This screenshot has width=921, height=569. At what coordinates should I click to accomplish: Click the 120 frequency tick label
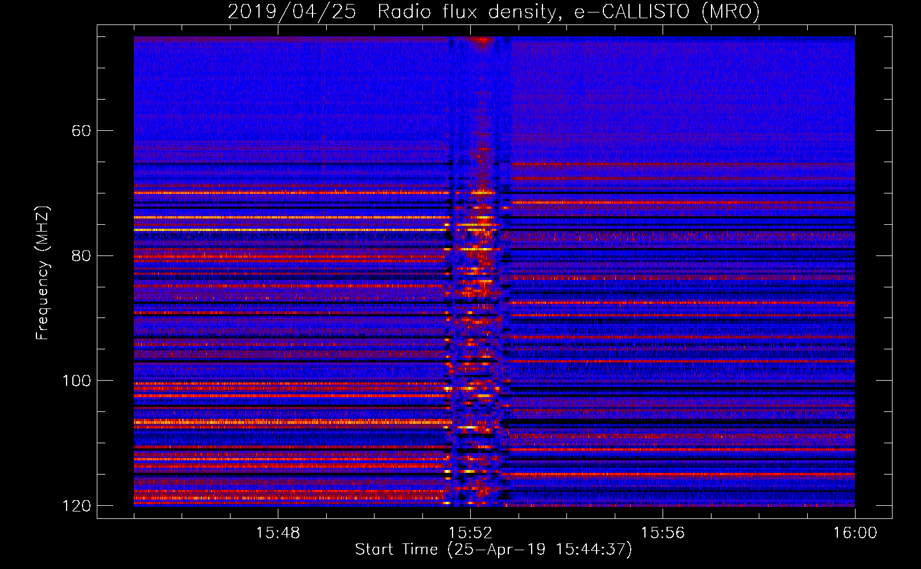(77, 506)
